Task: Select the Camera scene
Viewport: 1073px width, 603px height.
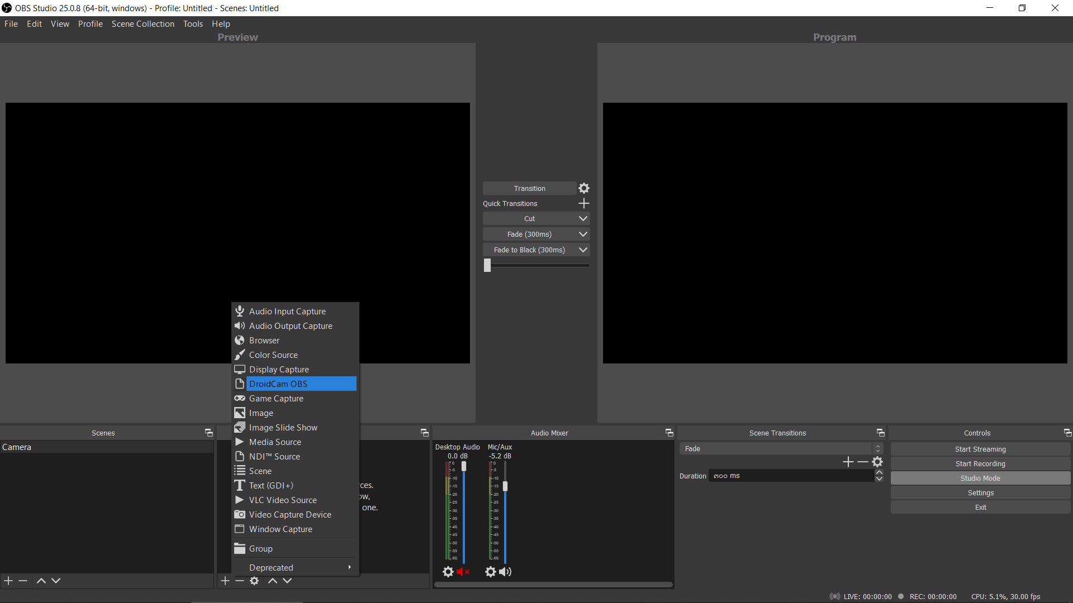Action: [17, 447]
